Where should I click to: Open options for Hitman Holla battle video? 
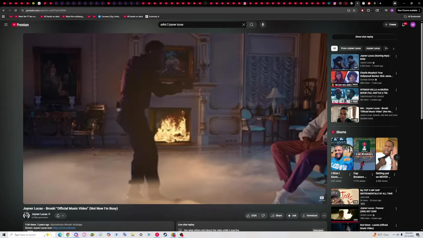[396, 90]
